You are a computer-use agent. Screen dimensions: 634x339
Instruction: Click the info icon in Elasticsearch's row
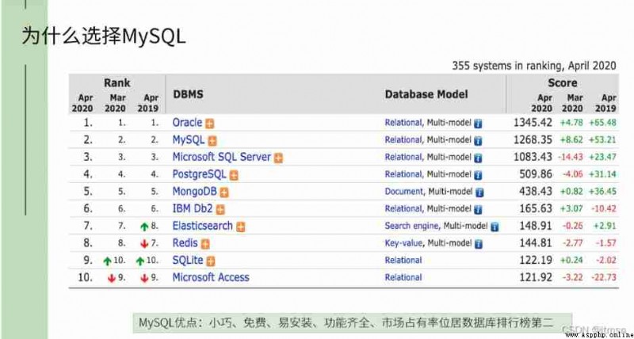(x=495, y=227)
